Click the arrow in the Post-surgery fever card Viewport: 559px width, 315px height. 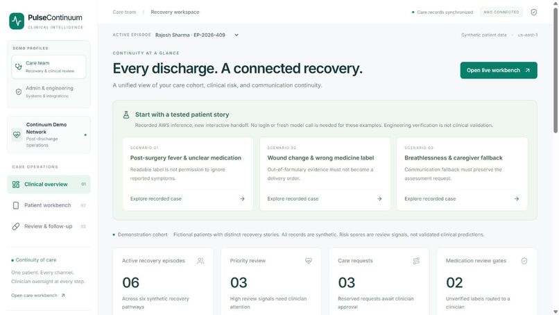coord(243,198)
